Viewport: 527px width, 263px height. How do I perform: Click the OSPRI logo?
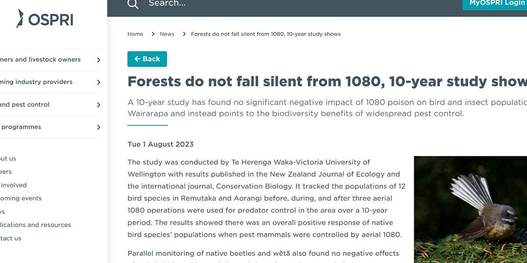coord(44,19)
